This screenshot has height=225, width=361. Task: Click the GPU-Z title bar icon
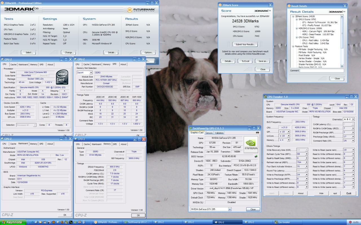click(191, 128)
